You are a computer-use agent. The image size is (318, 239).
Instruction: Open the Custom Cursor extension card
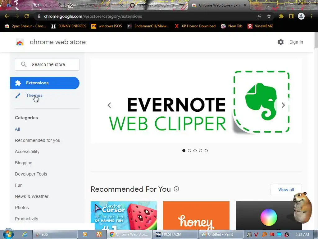(124, 215)
